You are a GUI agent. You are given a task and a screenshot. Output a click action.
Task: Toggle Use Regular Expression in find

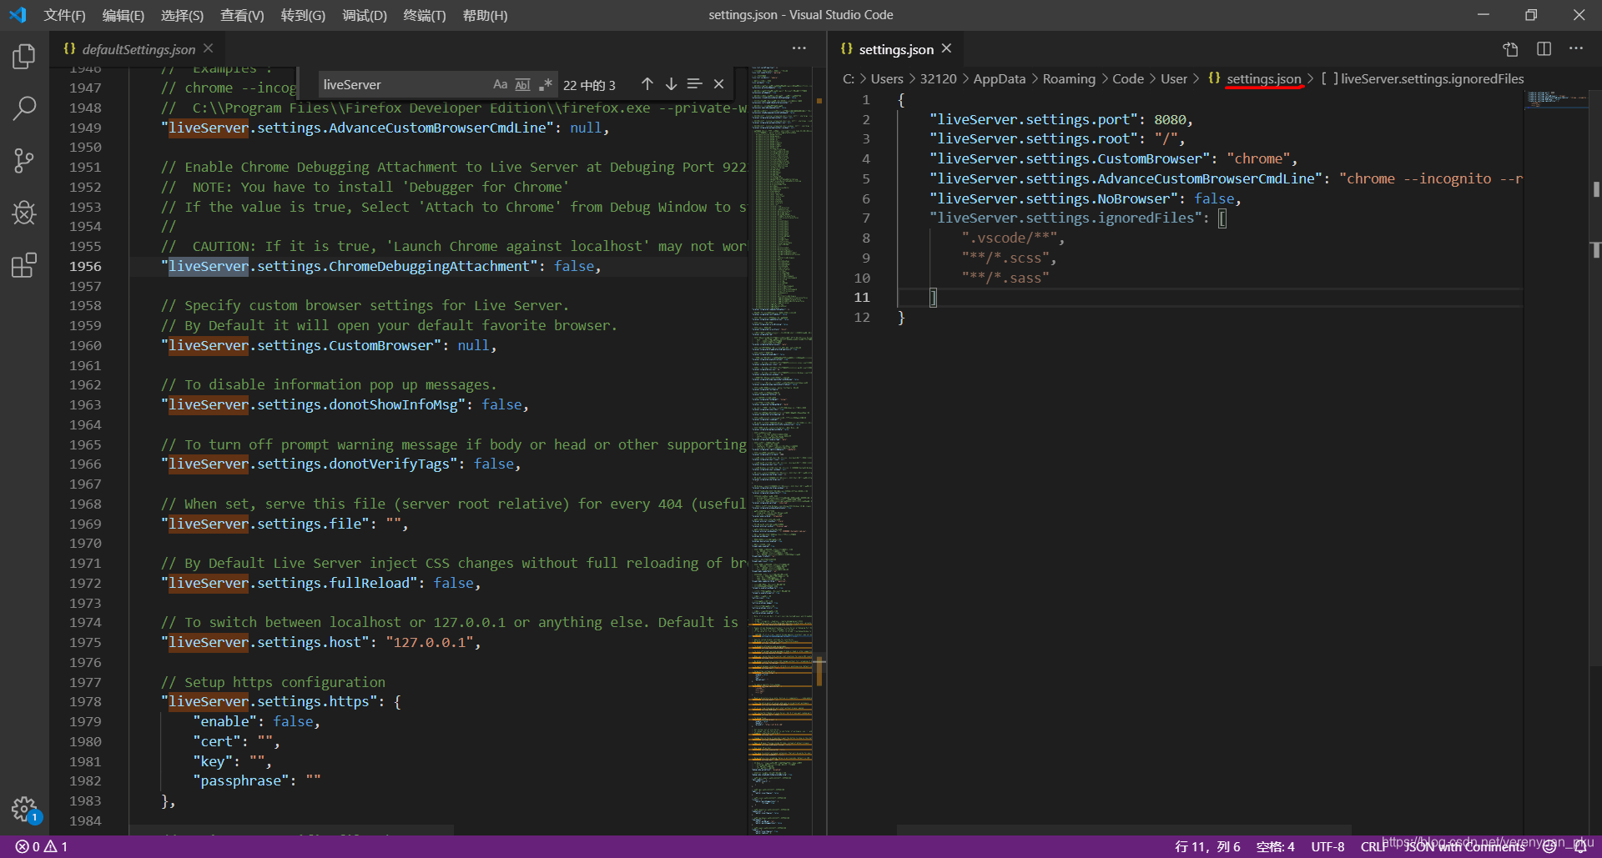(x=546, y=84)
